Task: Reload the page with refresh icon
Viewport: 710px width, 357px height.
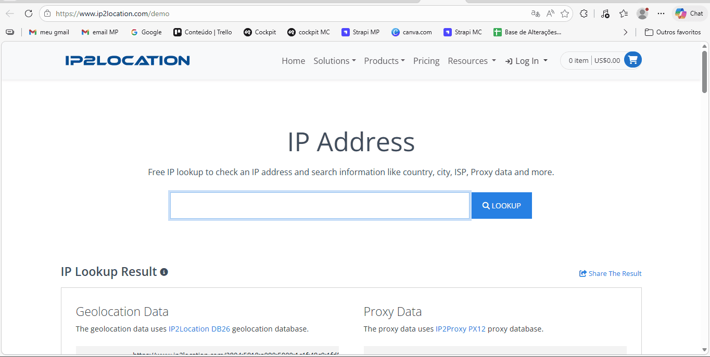Action: click(29, 14)
